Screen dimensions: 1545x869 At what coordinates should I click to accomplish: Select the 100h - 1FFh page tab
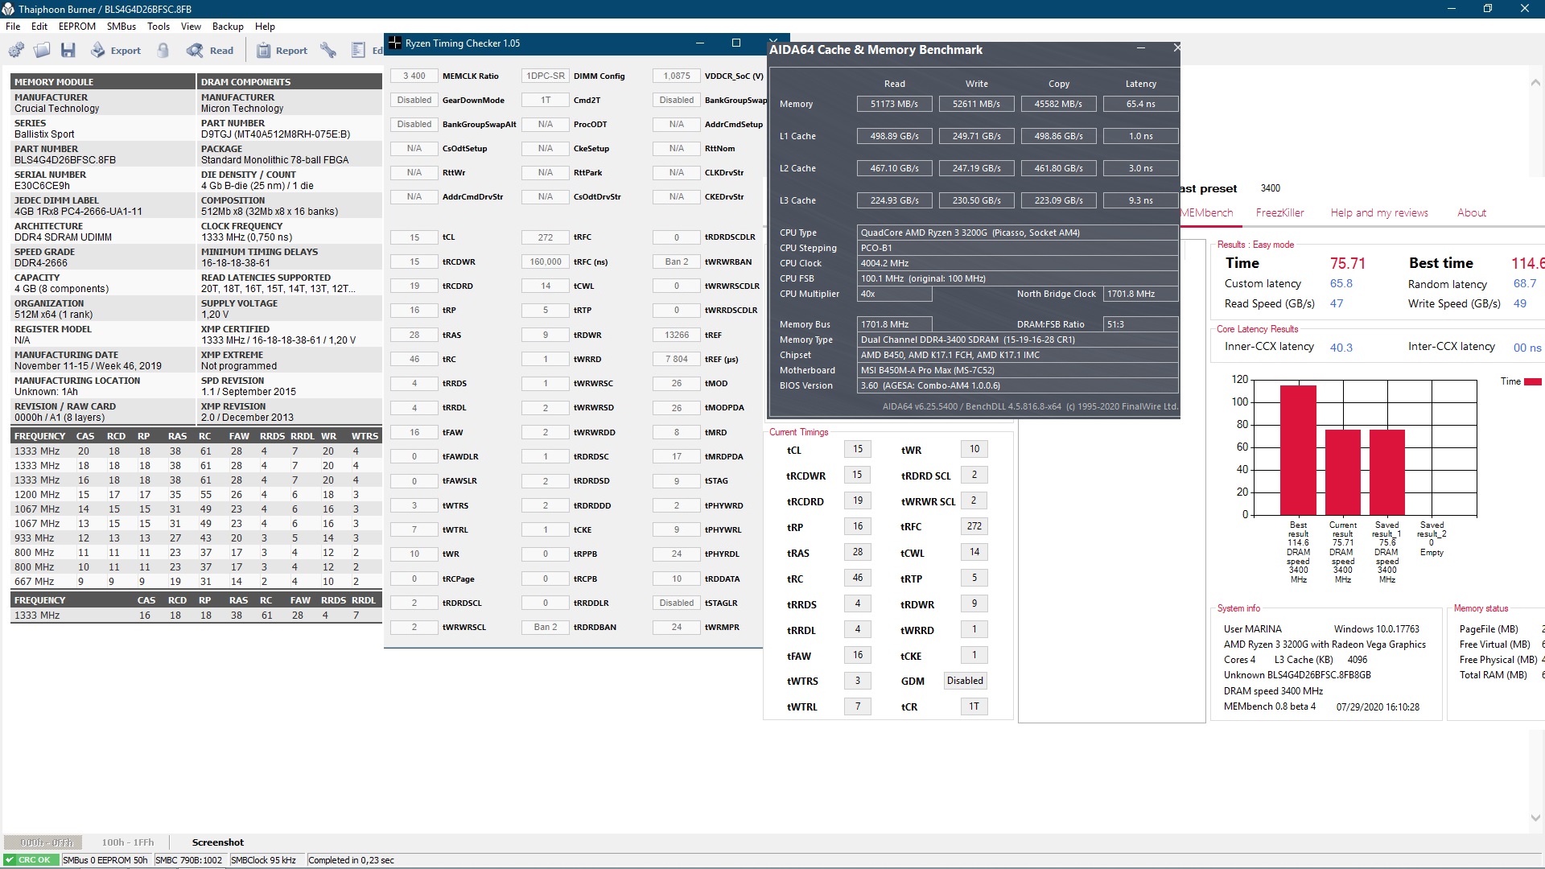[127, 842]
